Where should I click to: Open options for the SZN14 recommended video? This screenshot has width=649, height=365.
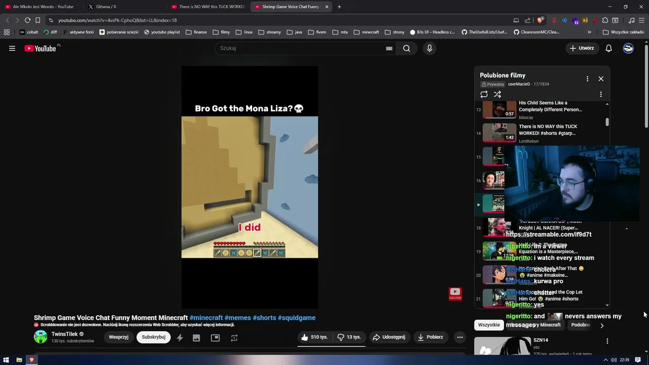[607, 341]
